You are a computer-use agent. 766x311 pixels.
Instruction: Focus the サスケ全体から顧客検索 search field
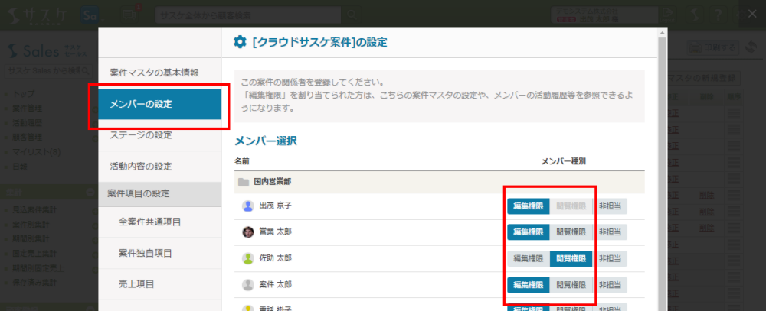pyautogui.click(x=248, y=15)
